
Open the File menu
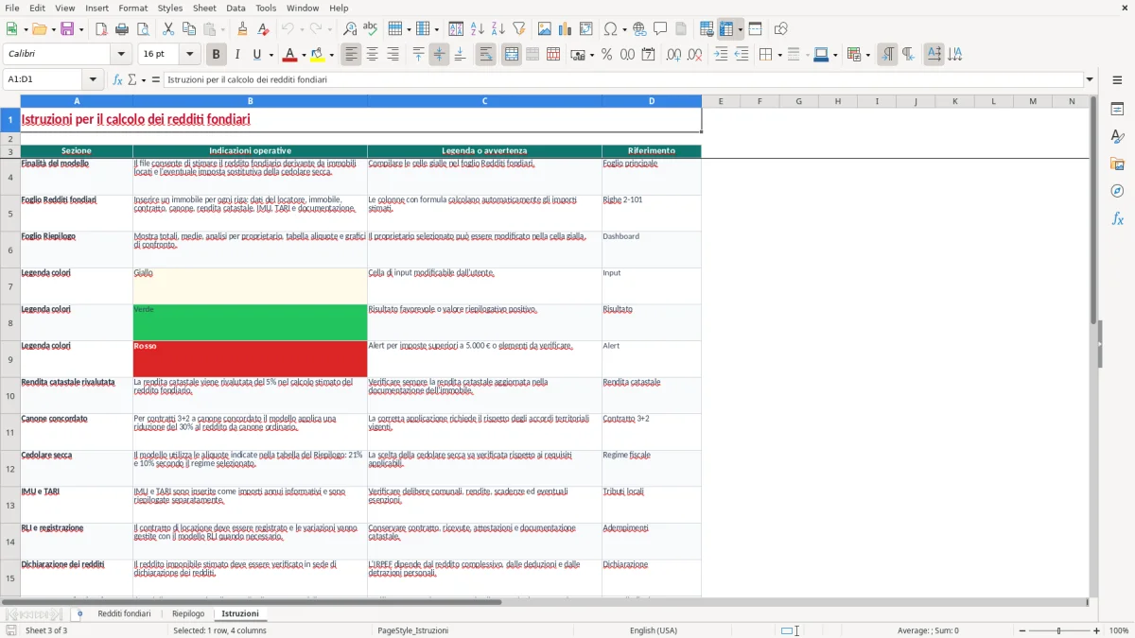(12, 8)
